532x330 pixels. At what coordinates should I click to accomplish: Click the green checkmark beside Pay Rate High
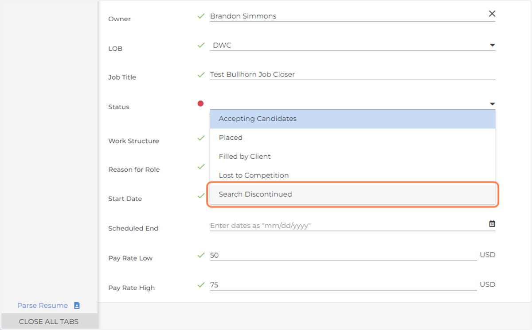pyautogui.click(x=201, y=285)
